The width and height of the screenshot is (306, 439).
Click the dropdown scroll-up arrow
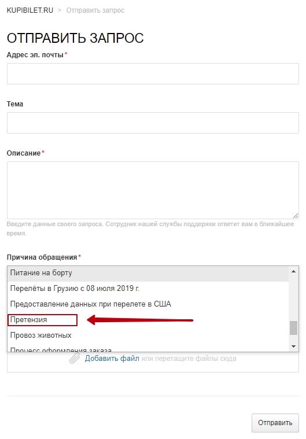pyautogui.click(x=293, y=271)
